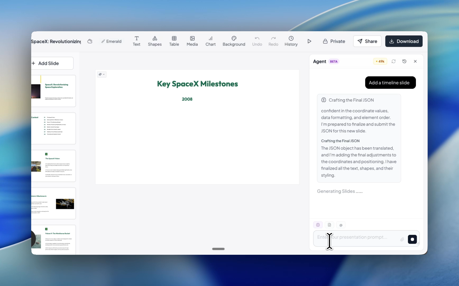This screenshot has height=286, width=459.
Task: Toggle the document context icon
Action: pos(329,225)
